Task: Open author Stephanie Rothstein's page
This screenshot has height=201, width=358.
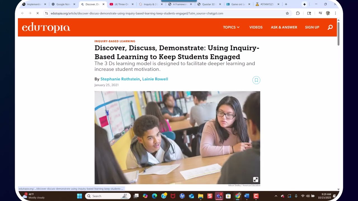Action: [120, 79]
